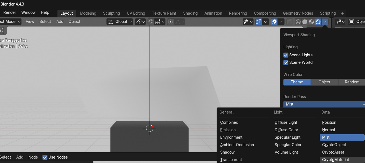Switch to Texture Paint workspace tab
The width and height of the screenshot is (365, 163).
click(164, 13)
